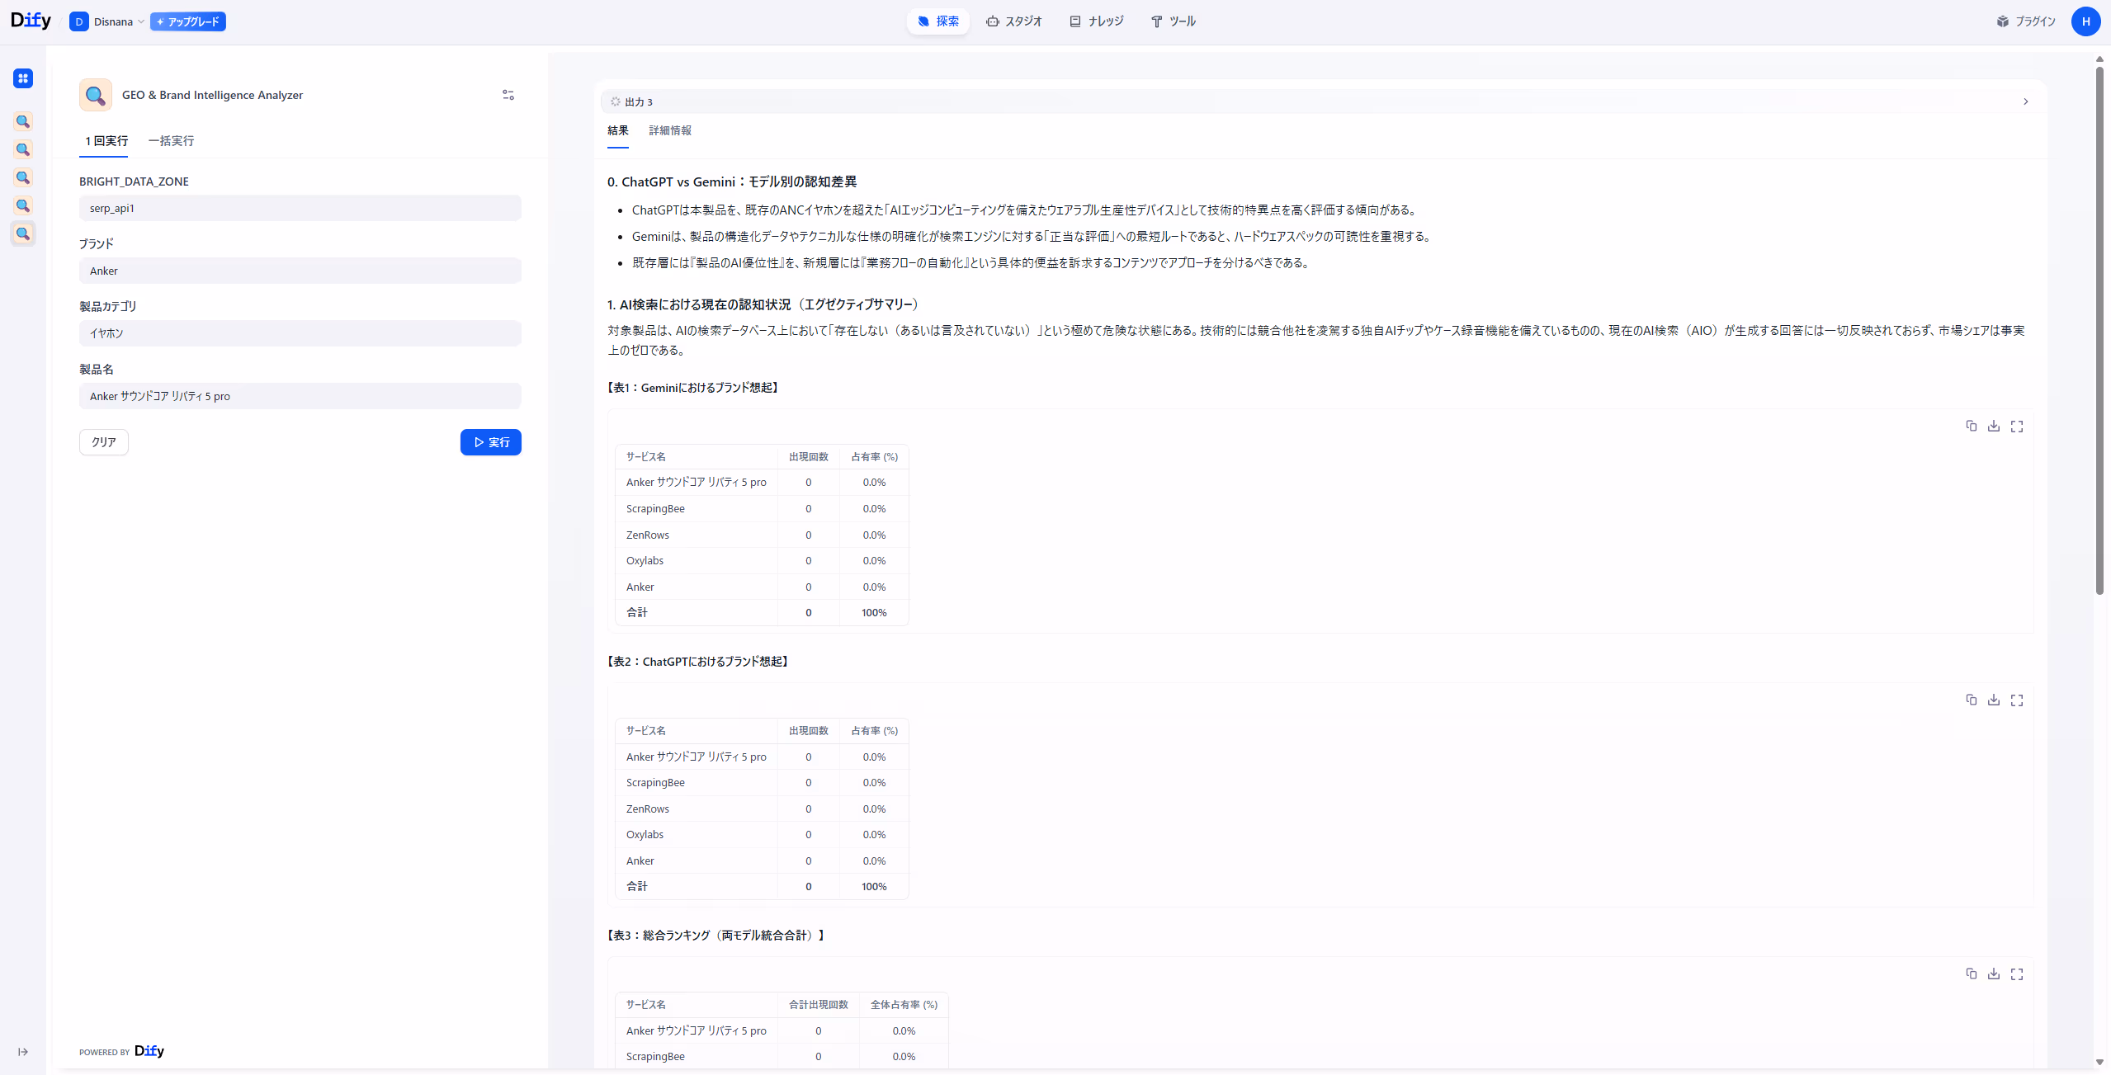Fullscreen the ChatGPT brand recall table
The width and height of the screenshot is (2111, 1075).
point(2017,700)
